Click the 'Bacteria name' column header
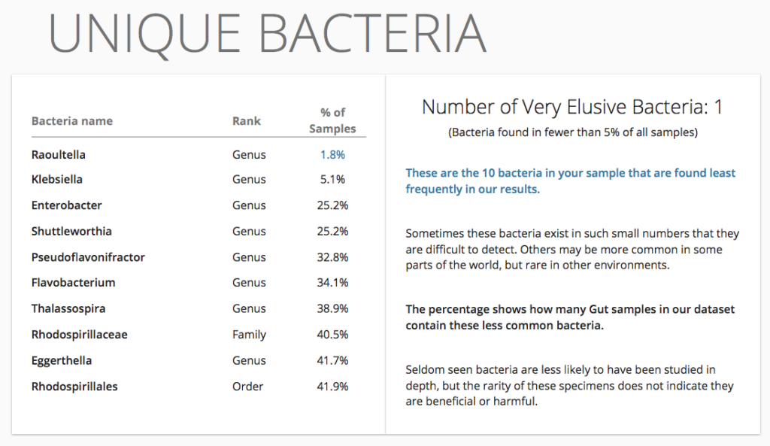The height and width of the screenshot is (446, 770). (72, 121)
